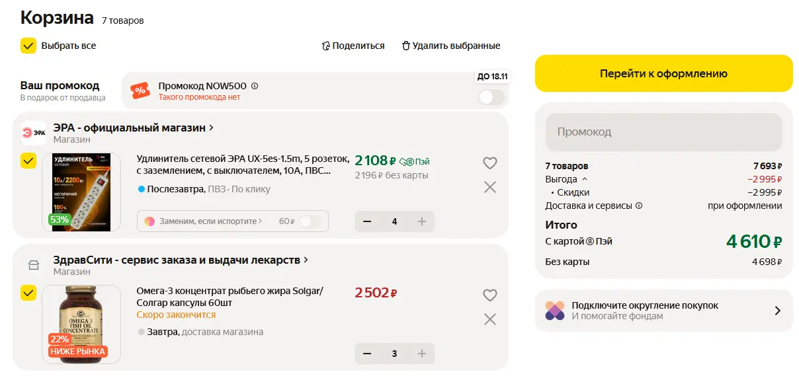Image resolution: width=799 pixels, height=382 pixels.
Task: Open ЗдравСити store page chevron link
Action: click(x=306, y=260)
